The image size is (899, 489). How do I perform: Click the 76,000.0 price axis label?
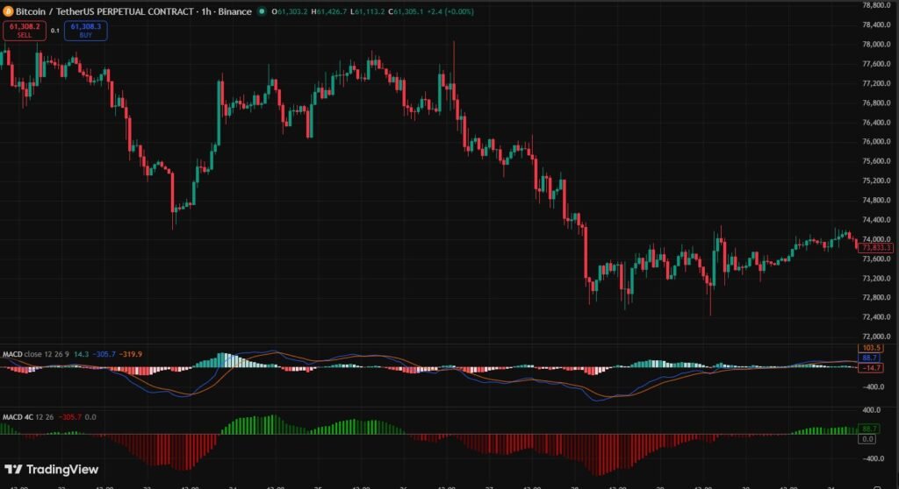[x=876, y=142]
